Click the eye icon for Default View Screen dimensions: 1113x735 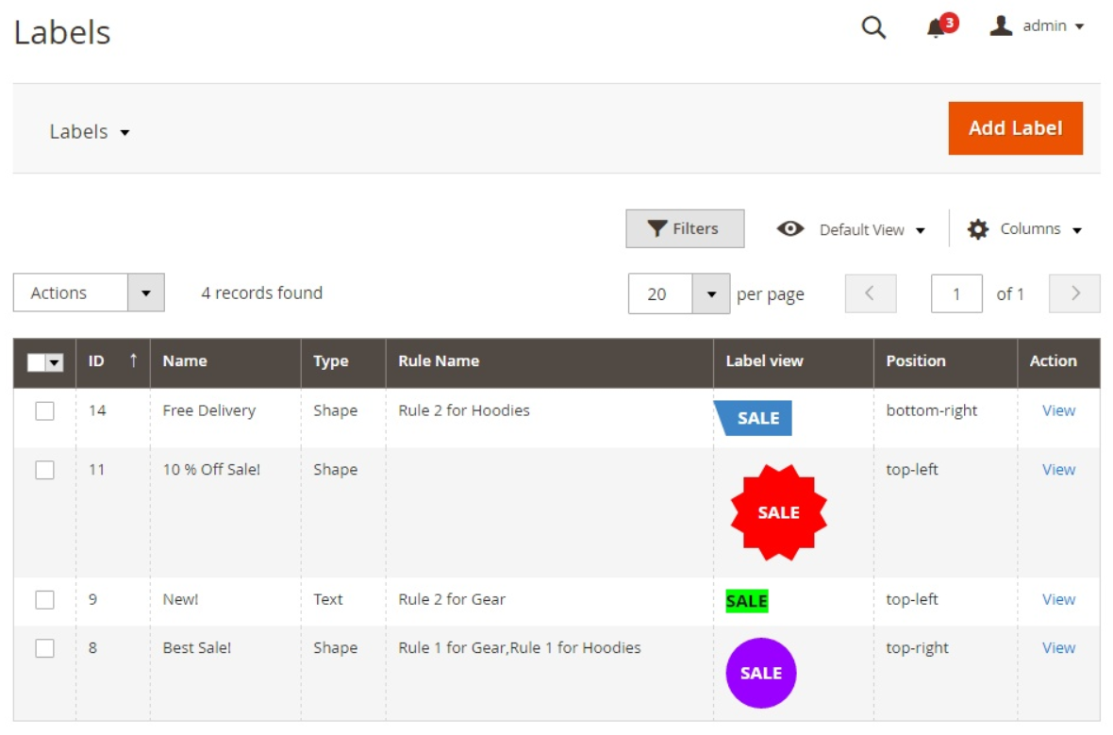point(790,229)
